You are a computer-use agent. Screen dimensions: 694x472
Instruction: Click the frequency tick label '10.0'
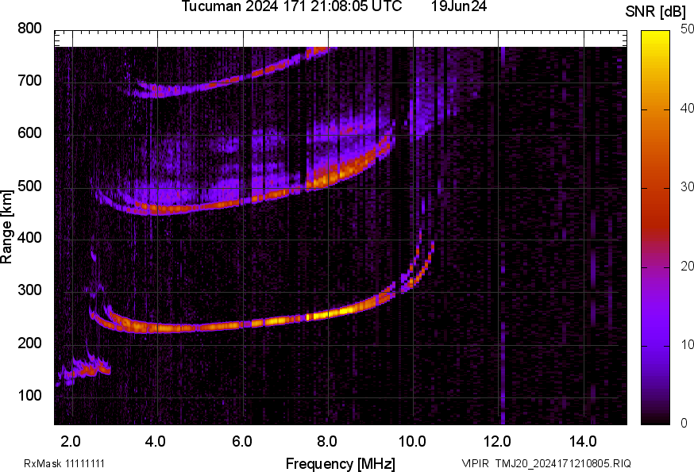pyautogui.click(x=412, y=442)
